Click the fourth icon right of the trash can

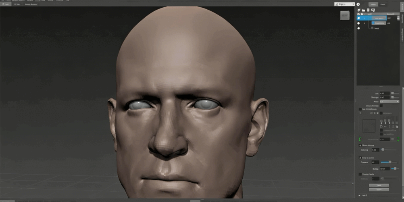click(x=373, y=10)
